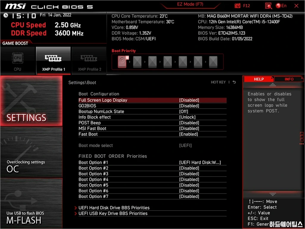Open the SETTINGS section tile

(32, 101)
